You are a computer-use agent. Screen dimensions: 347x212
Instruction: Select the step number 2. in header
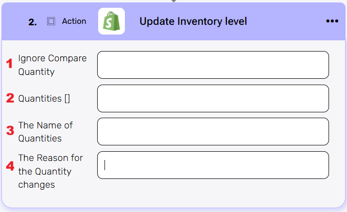[33, 22]
